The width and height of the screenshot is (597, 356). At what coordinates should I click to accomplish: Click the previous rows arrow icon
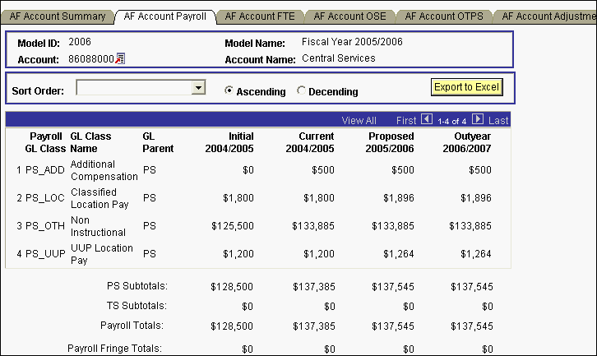pyautogui.click(x=426, y=119)
